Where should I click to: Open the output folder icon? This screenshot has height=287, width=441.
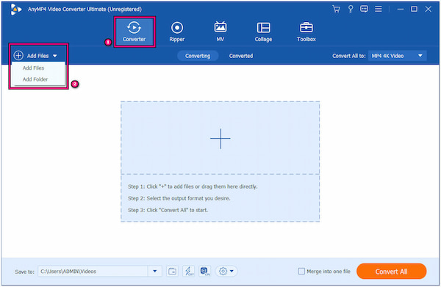(172, 272)
